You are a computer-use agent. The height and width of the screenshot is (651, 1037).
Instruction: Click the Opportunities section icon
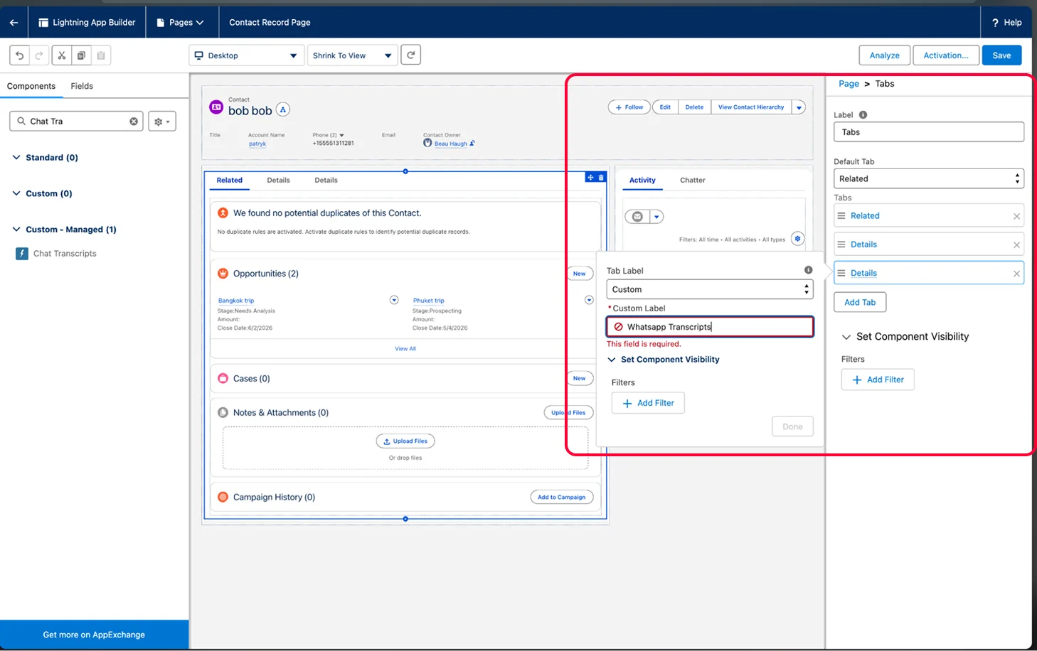tap(223, 274)
